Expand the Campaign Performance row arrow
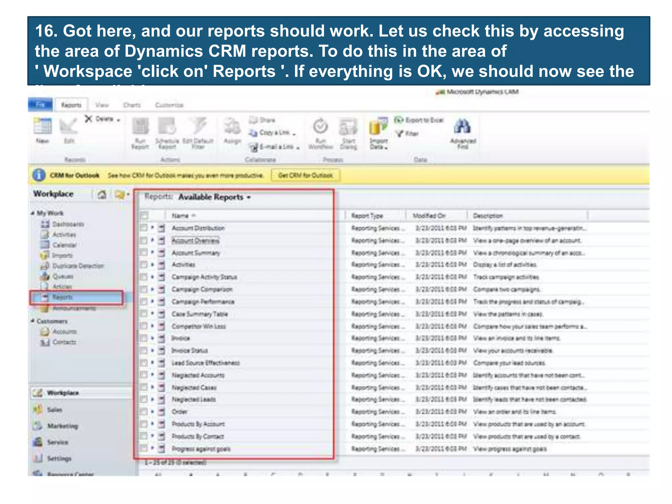This screenshot has width=672, height=504. pos(152,301)
